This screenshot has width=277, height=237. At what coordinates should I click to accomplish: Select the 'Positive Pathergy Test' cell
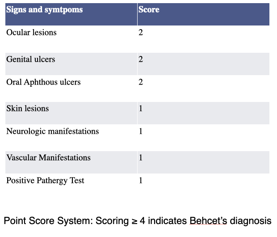45,181
